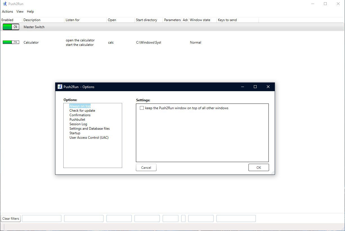The width and height of the screenshot is (345, 231).
Task: Click the Master Switch label
Action: 34,27
